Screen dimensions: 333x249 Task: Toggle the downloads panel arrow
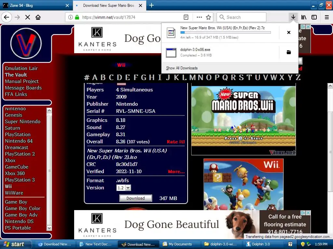(x=293, y=17)
